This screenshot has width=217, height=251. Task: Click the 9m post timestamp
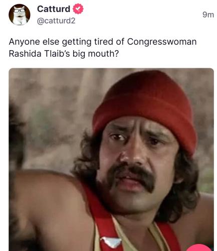coord(208,15)
